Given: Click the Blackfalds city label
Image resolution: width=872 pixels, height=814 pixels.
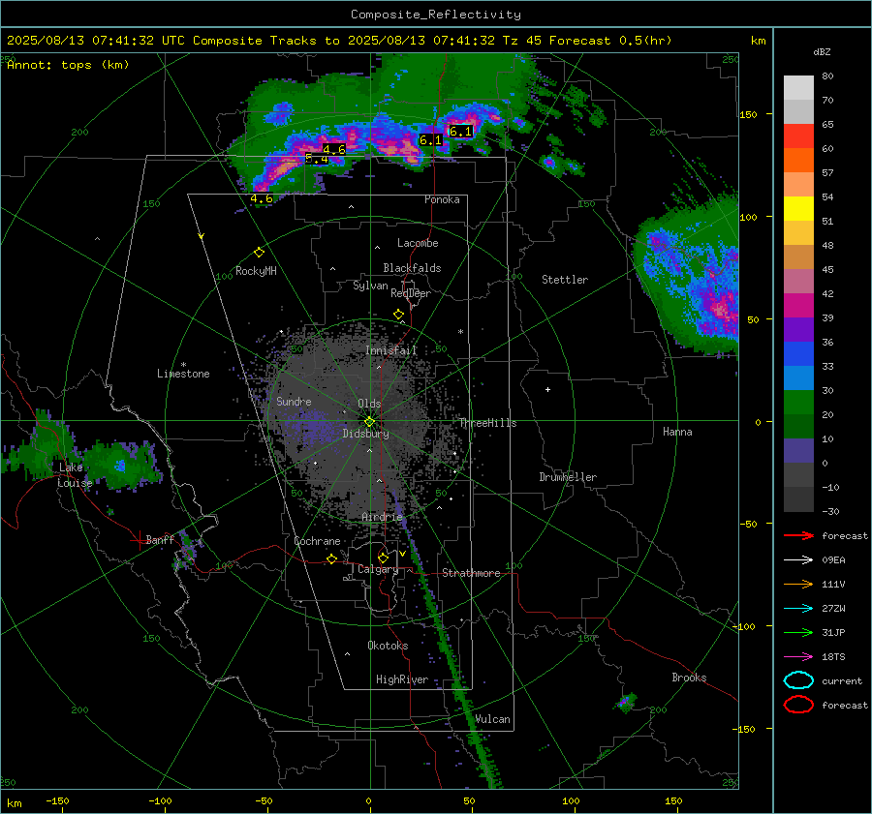Looking at the screenshot, I should click(412, 268).
